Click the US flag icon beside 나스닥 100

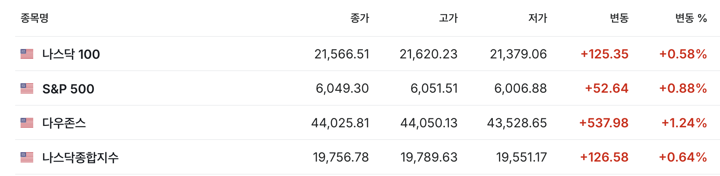(x=27, y=54)
